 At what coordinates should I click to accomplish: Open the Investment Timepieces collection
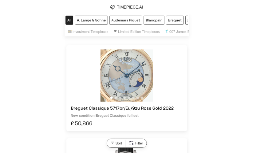[x=90, y=32]
